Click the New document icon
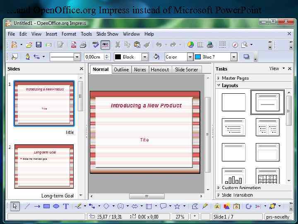Image resolution: width=298 pixels, height=224 pixels. coord(14,45)
